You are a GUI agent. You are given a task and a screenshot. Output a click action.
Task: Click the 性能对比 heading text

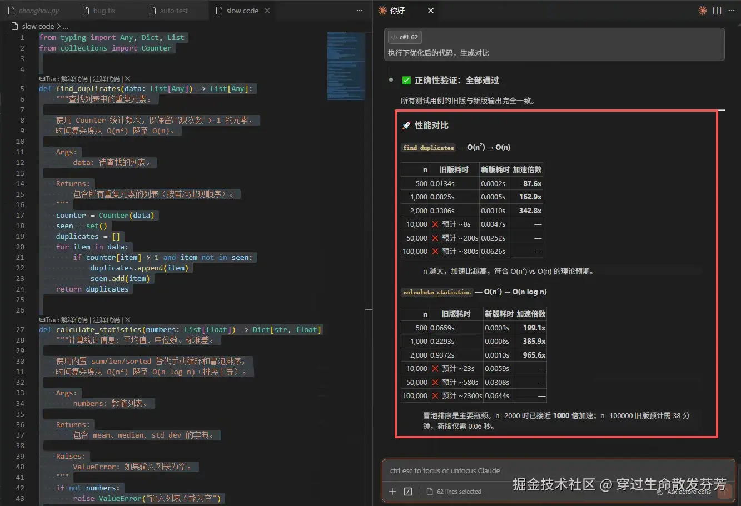431,126
